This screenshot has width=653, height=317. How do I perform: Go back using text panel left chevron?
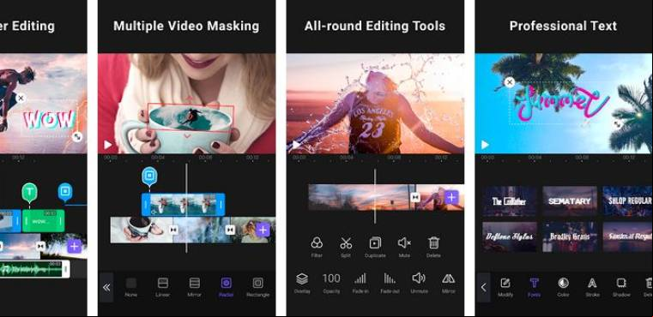pyautogui.click(x=483, y=287)
